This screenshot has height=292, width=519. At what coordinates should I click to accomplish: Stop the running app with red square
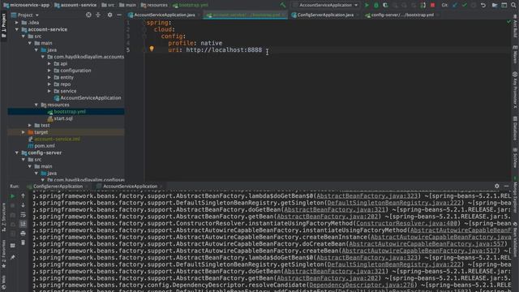click(432, 6)
